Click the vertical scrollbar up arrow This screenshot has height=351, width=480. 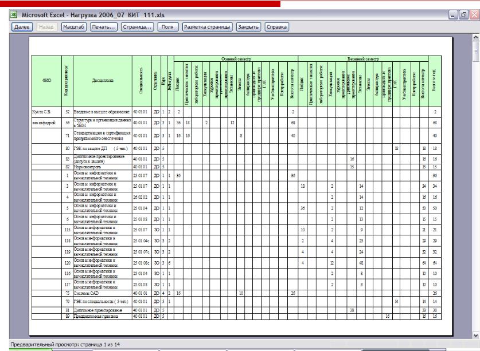pyautogui.click(x=476, y=37)
